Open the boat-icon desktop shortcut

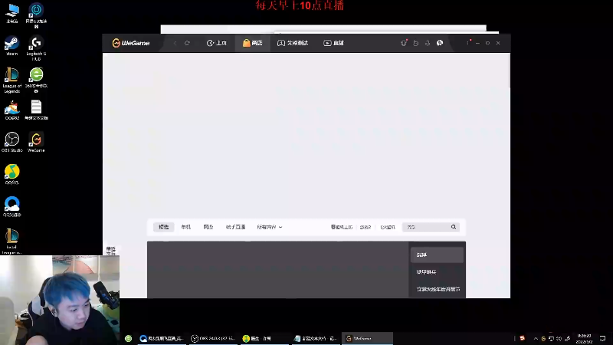coord(11,110)
